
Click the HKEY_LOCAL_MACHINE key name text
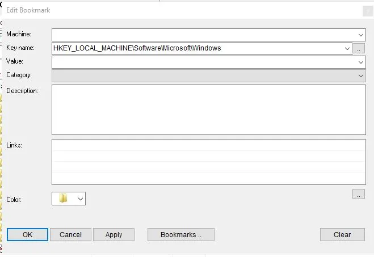click(x=137, y=48)
